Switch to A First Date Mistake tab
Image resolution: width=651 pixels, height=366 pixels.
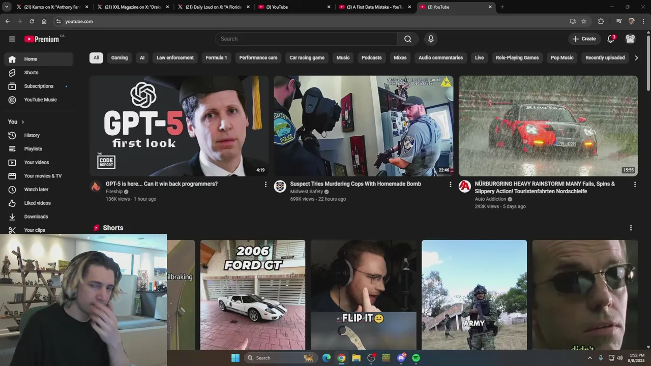click(x=374, y=7)
